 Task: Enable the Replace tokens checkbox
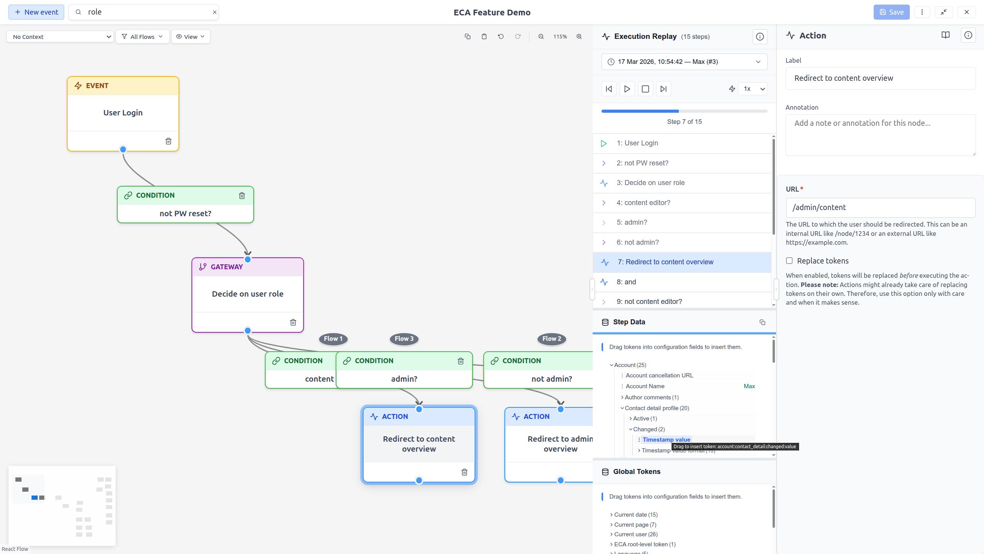[790, 261]
